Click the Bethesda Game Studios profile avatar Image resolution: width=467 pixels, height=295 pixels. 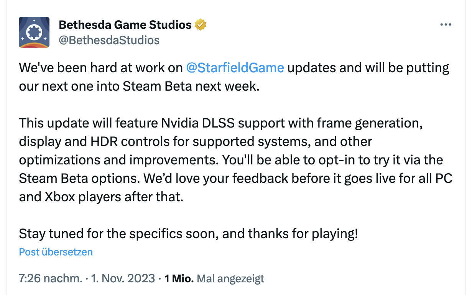coord(34,32)
